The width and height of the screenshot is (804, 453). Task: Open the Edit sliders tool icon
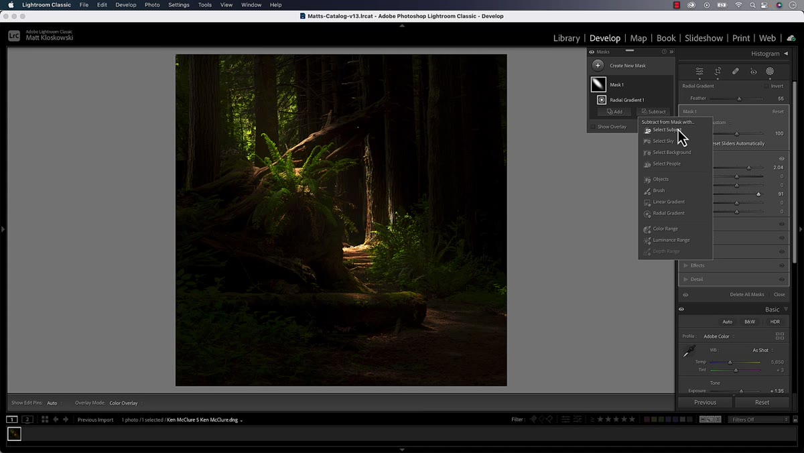click(x=699, y=71)
